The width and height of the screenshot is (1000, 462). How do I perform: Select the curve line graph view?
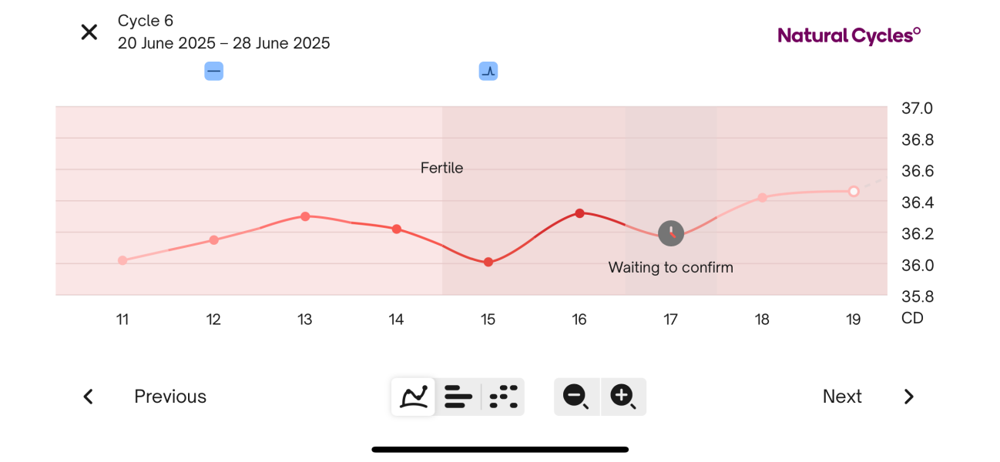pos(414,397)
